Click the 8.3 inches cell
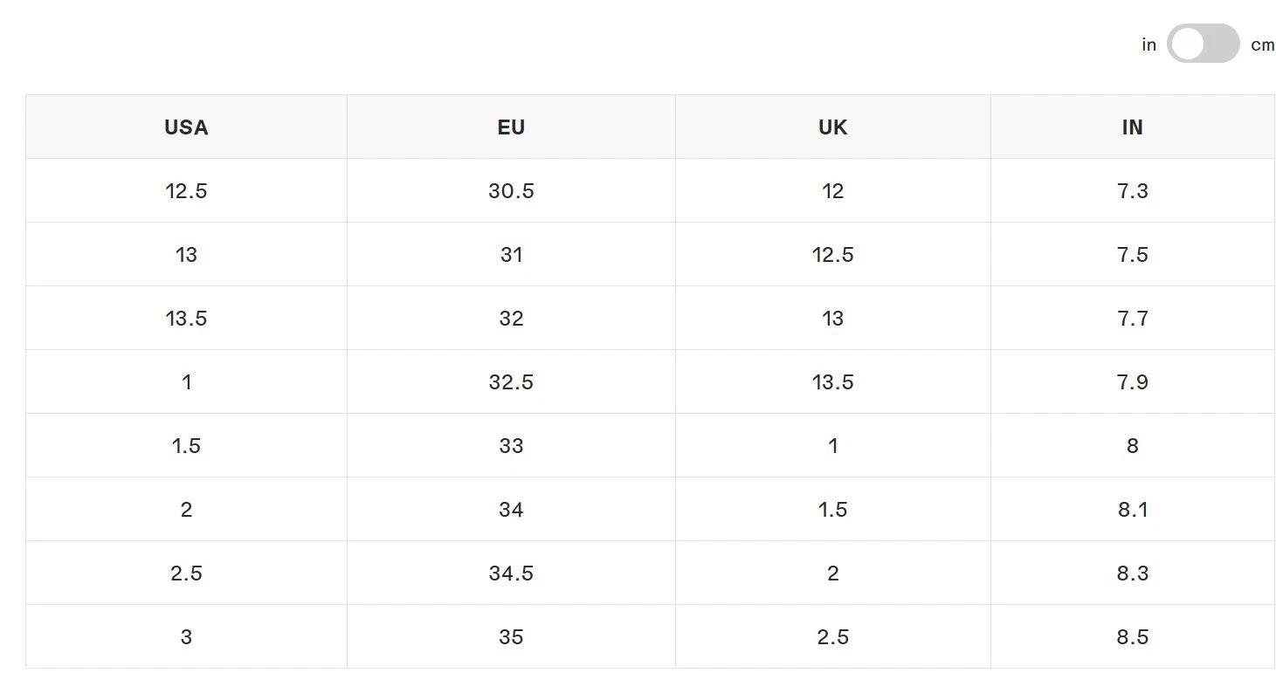Image resolution: width=1276 pixels, height=673 pixels. point(1132,573)
